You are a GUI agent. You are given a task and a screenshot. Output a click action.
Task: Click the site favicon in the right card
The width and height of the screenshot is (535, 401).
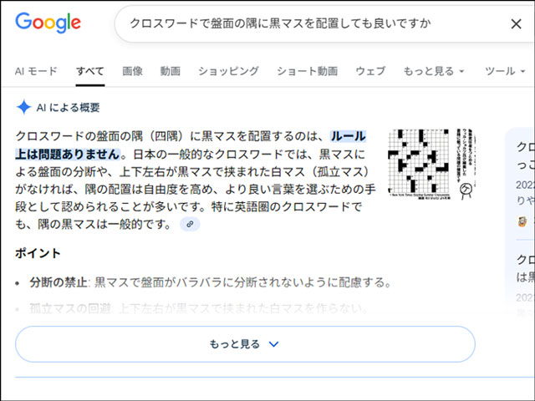522,222
